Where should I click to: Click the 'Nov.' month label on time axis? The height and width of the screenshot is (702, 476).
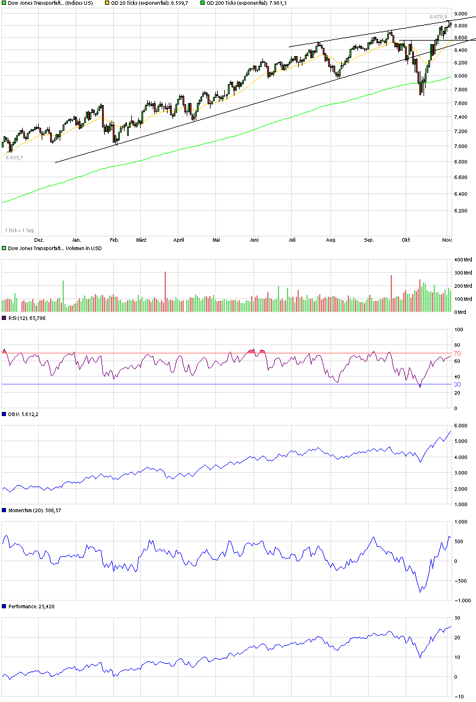447,240
